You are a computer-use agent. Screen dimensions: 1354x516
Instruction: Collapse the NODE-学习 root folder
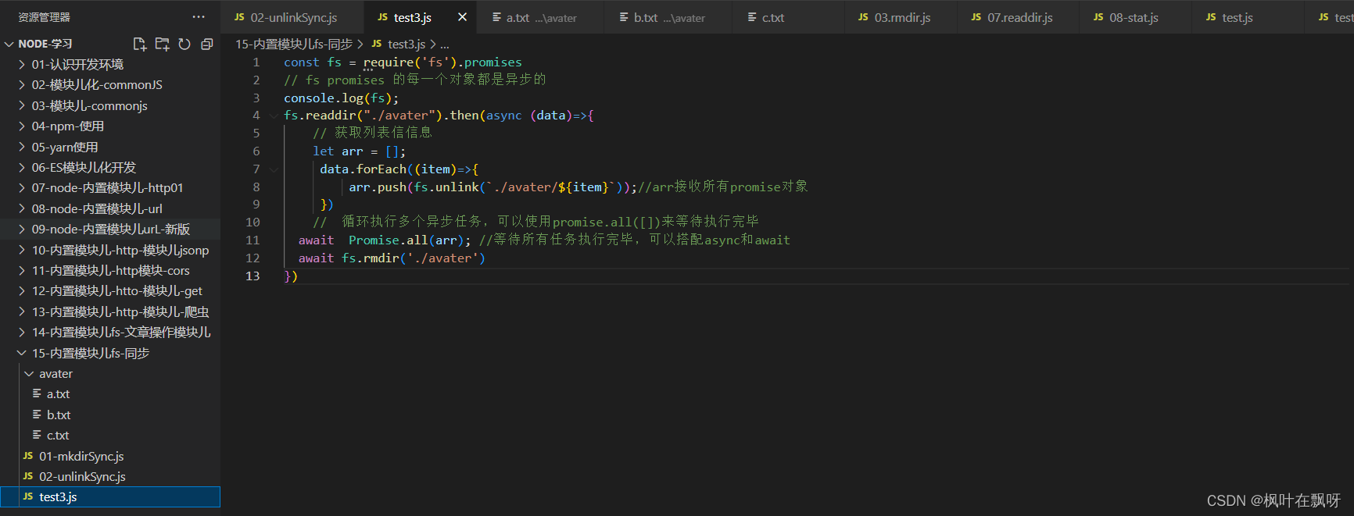pyautogui.click(x=9, y=44)
